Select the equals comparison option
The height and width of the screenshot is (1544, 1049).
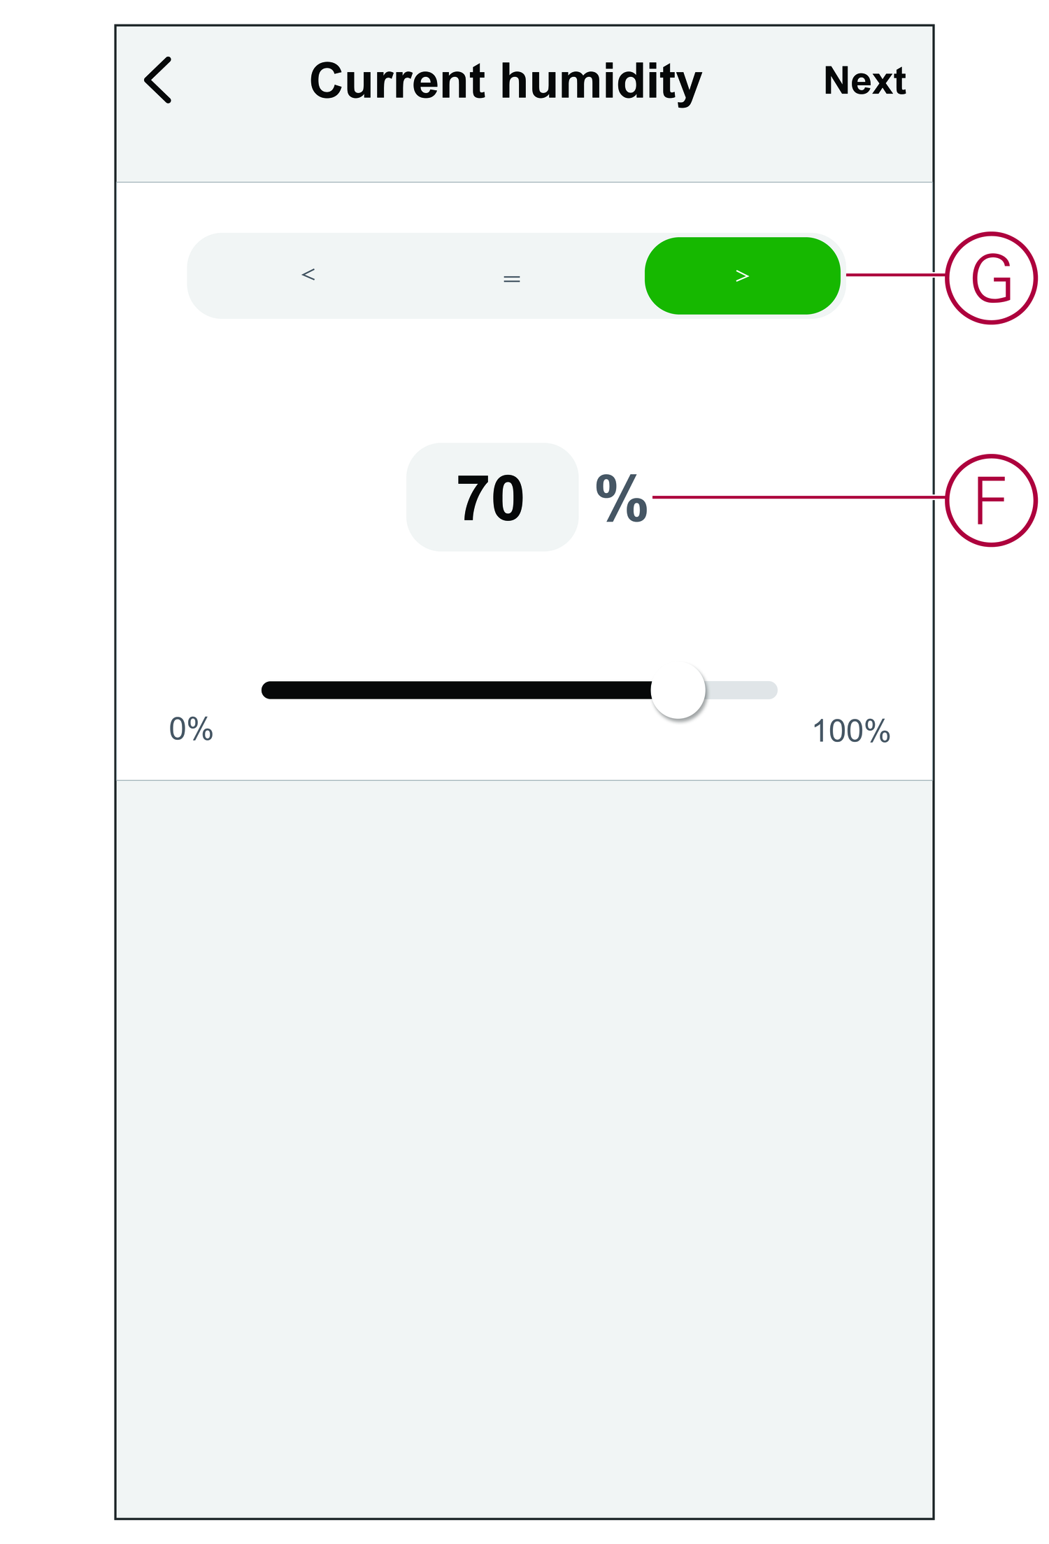click(x=511, y=278)
